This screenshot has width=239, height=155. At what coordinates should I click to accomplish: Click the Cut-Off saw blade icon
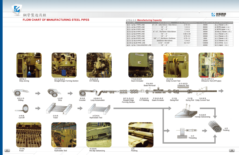tap(22, 109)
